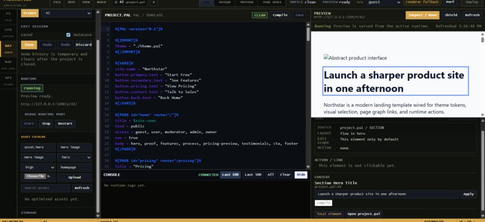The width and height of the screenshot is (485, 222).
Task: Show All console logs
Action: pyautogui.click(x=271, y=175)
